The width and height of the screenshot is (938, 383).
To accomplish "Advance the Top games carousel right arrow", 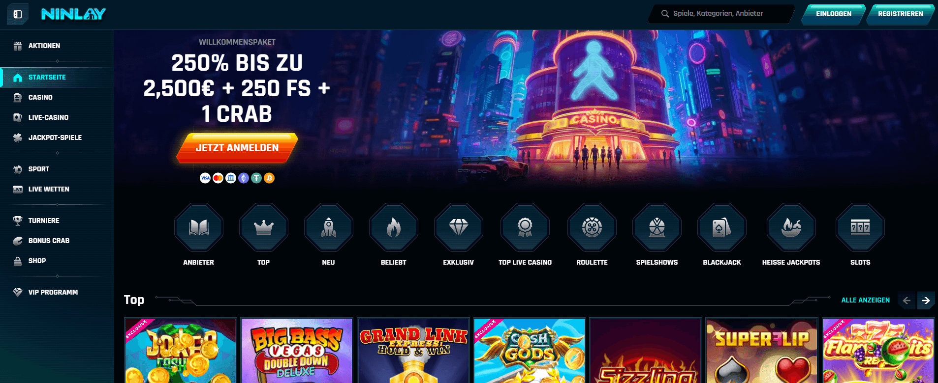I will point(926,300).
